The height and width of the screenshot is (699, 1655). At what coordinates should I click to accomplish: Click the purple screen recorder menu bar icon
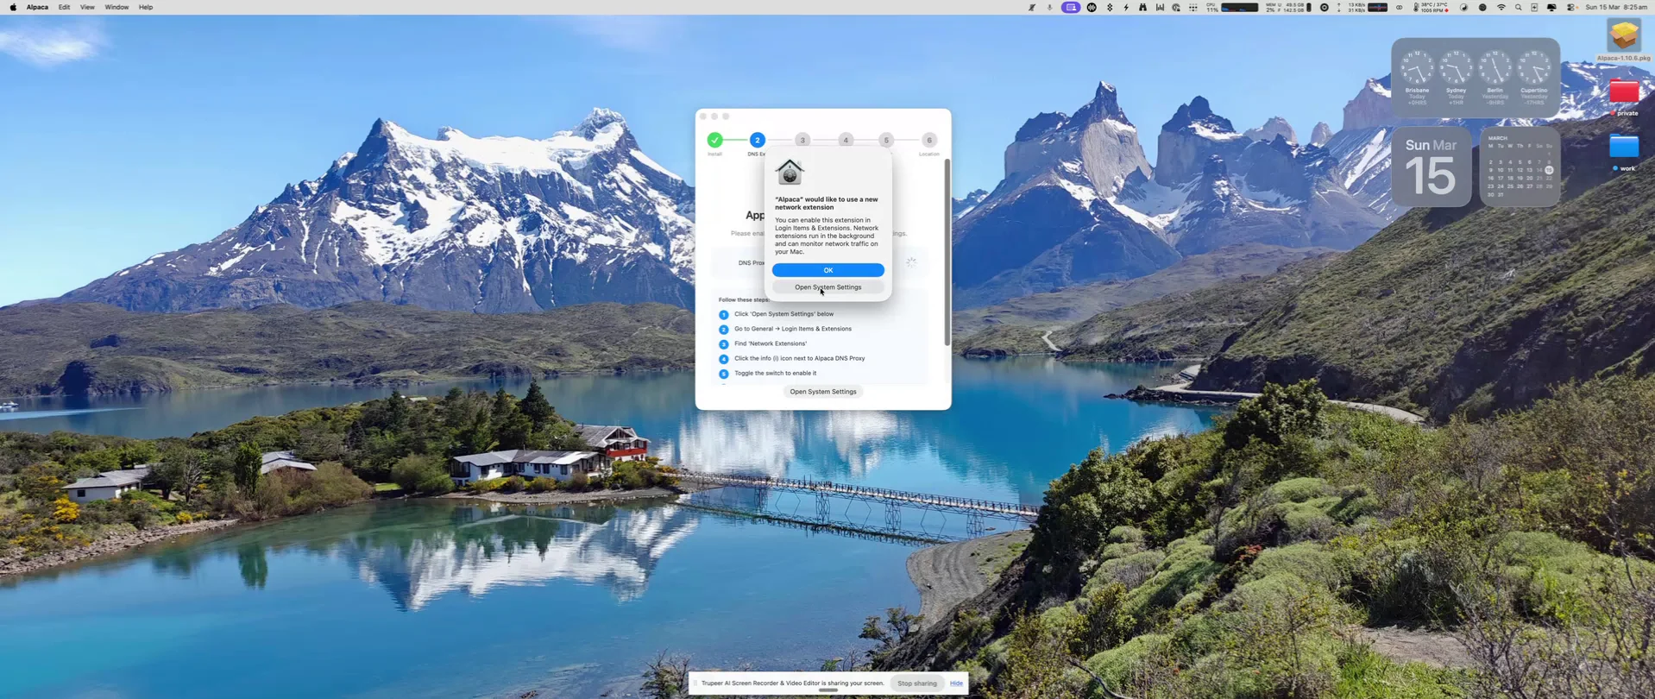tap(1070, 7)
